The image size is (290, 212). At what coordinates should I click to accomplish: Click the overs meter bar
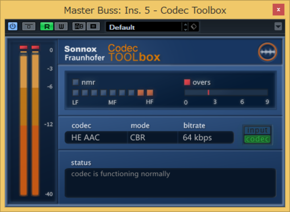coord(226,92)
